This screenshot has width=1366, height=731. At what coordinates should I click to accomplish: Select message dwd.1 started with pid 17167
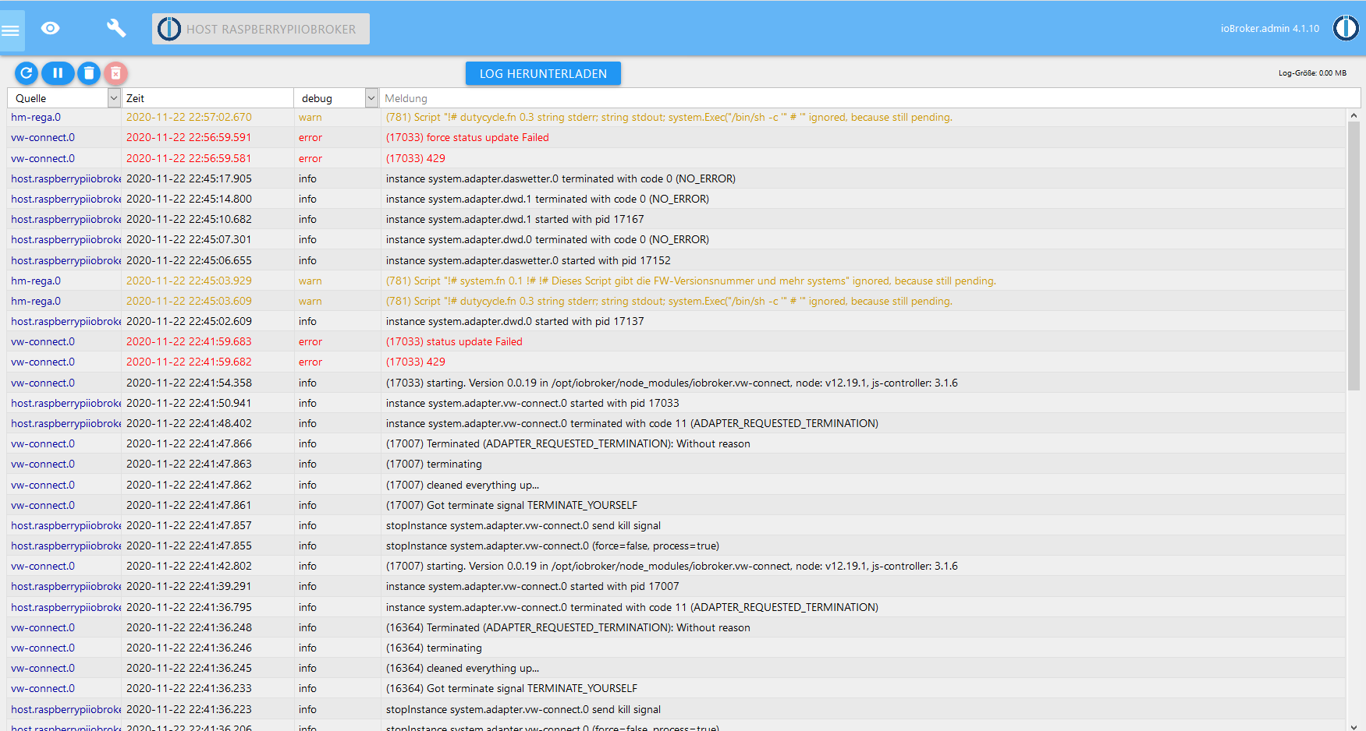[515, 219]
